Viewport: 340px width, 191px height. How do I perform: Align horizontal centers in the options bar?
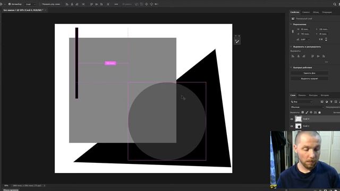tap(72, 4)
